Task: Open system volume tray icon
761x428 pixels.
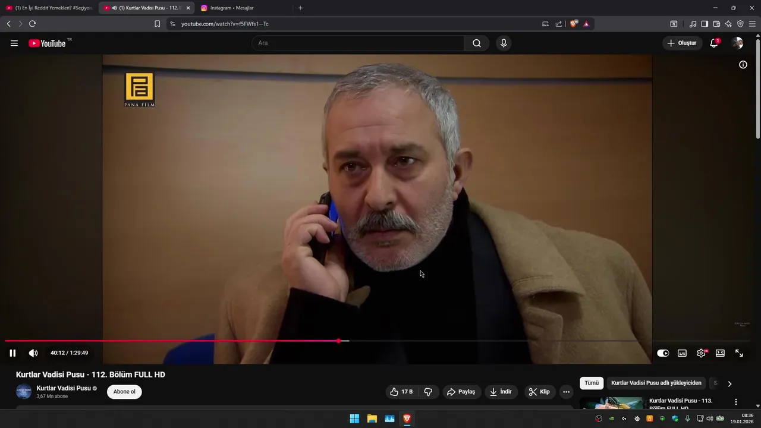Action: pos(709,418)
